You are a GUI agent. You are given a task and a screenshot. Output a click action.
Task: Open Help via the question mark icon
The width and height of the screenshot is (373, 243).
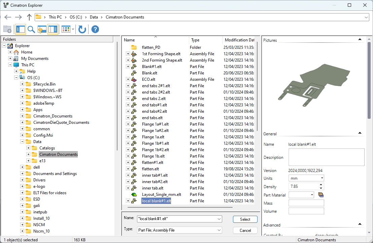95,30
